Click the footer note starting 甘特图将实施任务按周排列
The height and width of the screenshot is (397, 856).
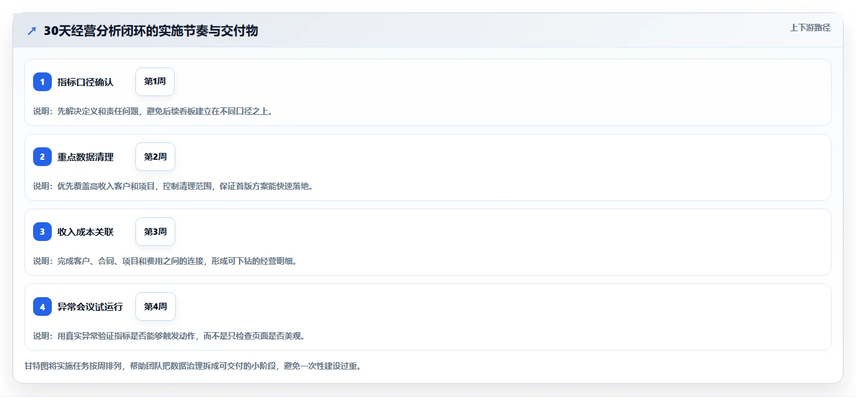pos(193,366)
